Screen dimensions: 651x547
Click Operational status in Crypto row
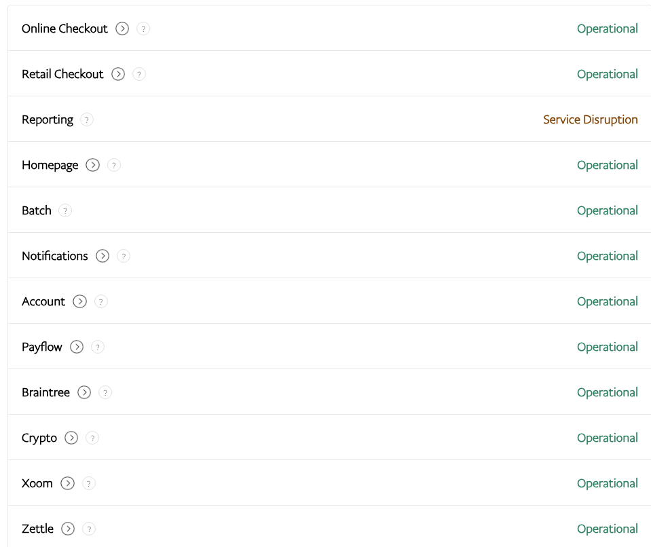608,438
